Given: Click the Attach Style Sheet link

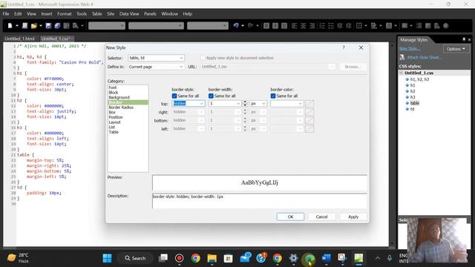Looking at the screenshot, I should (424, 57).
